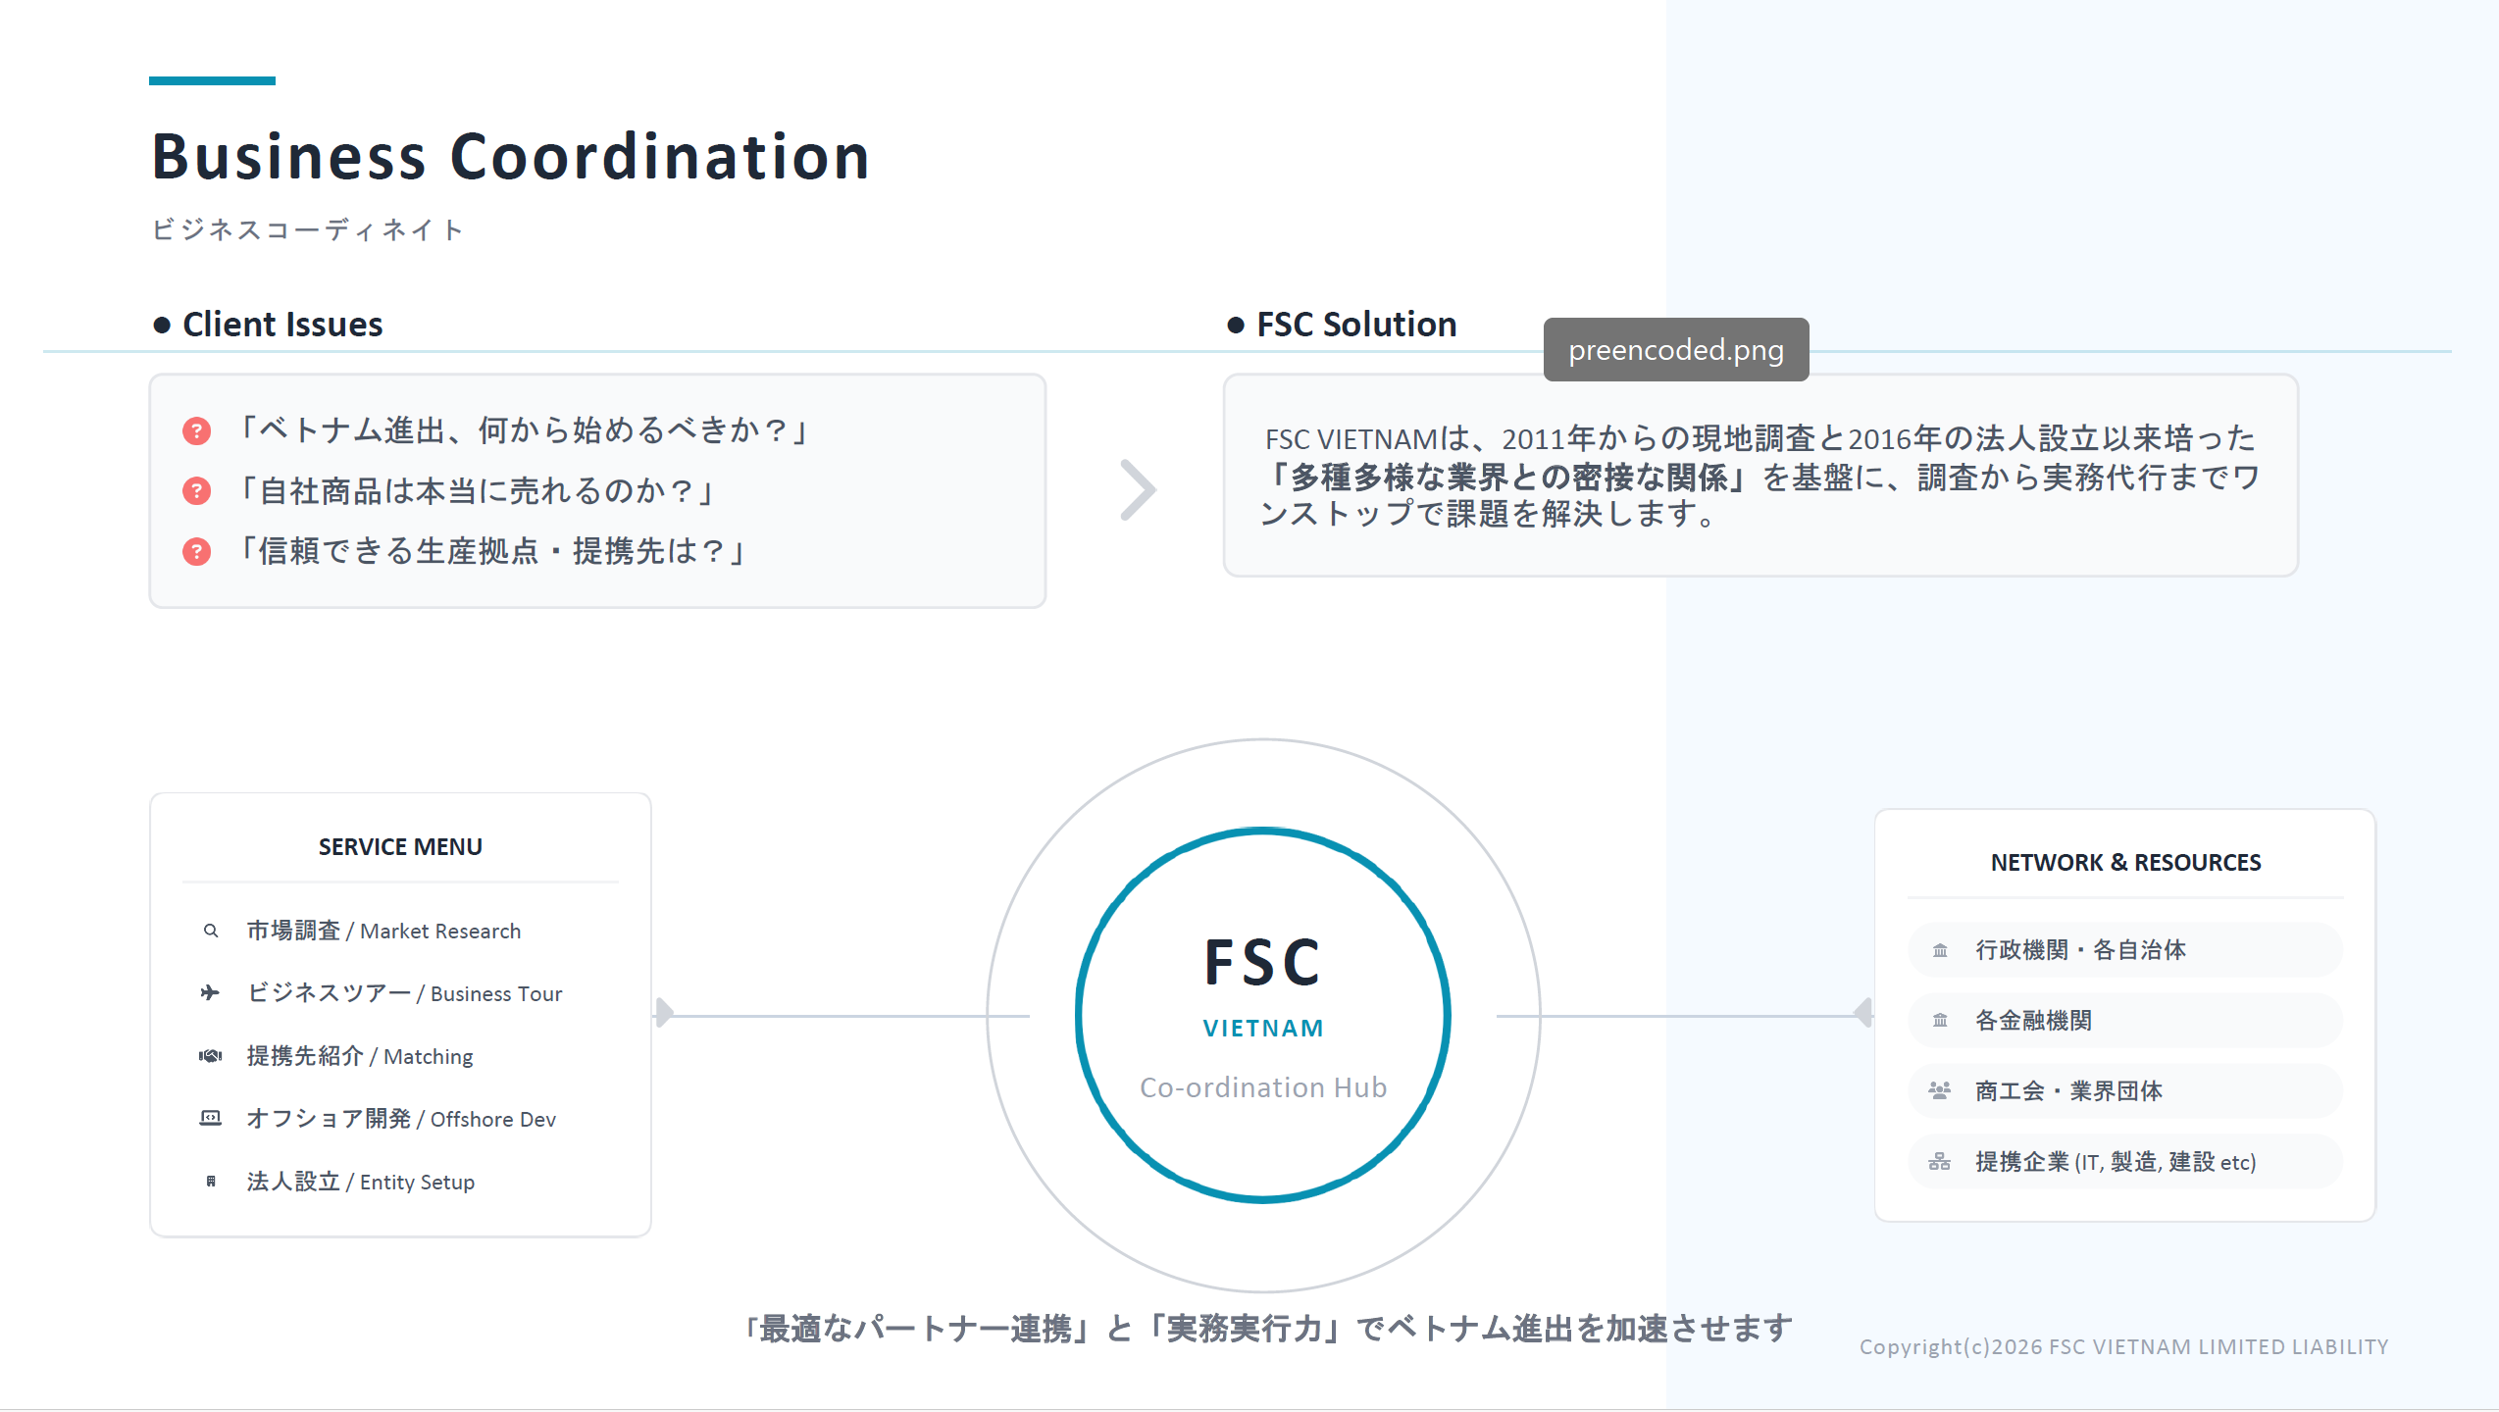Image resolution: width=2499 pixels, height=1412 pixels.
Task: Click the question mark beside 自社商品 issue
Action: click(x=197, y=490)
